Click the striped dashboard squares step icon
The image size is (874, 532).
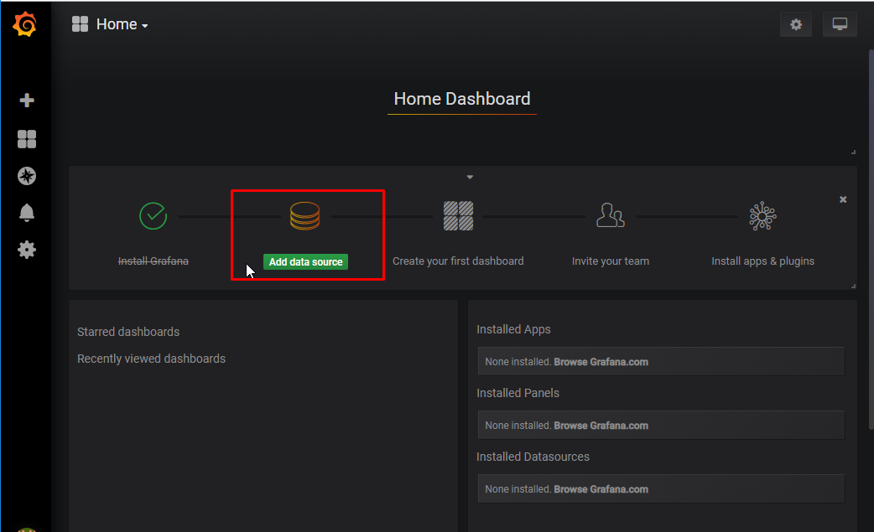458,216
